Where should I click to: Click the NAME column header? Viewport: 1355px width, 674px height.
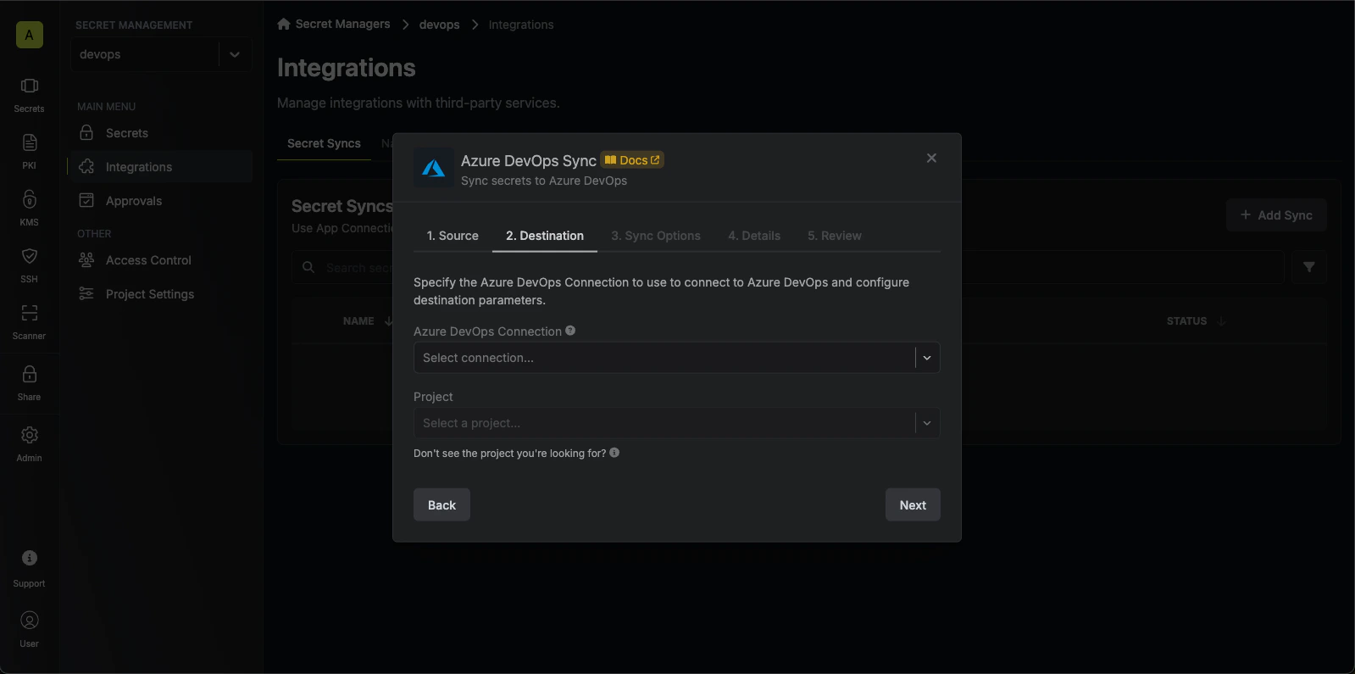(358, 320)
